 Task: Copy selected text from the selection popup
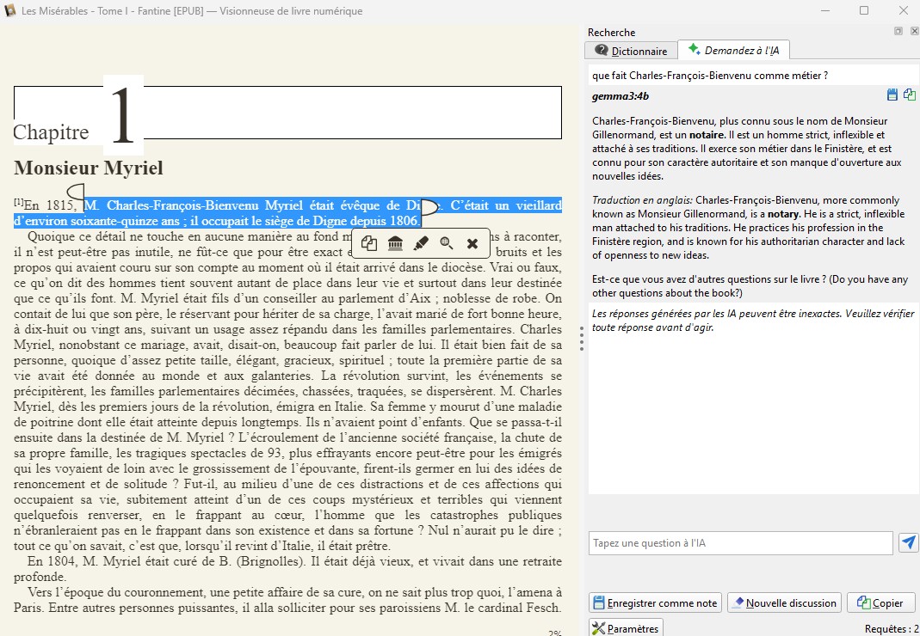(369, 243)
